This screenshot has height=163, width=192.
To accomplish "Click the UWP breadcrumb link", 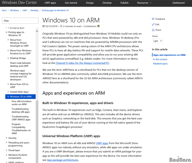I will coord(25,11).
